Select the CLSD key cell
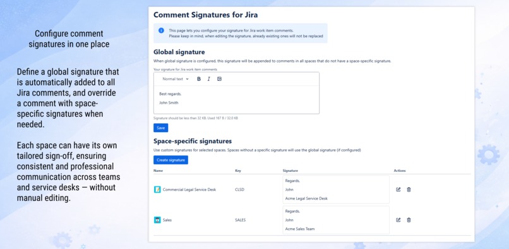509x249 pixels. [239, 190]
